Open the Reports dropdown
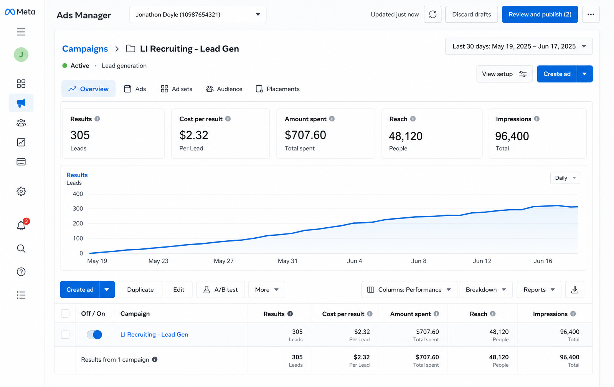 (x=539, y=289)
